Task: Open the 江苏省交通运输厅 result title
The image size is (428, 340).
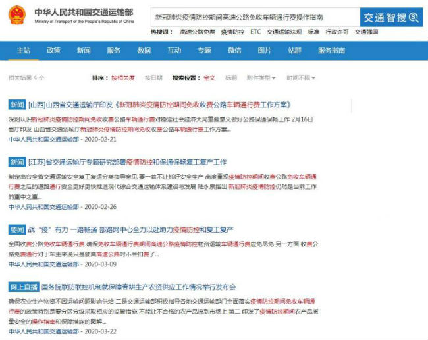Action: click(128, 162)
